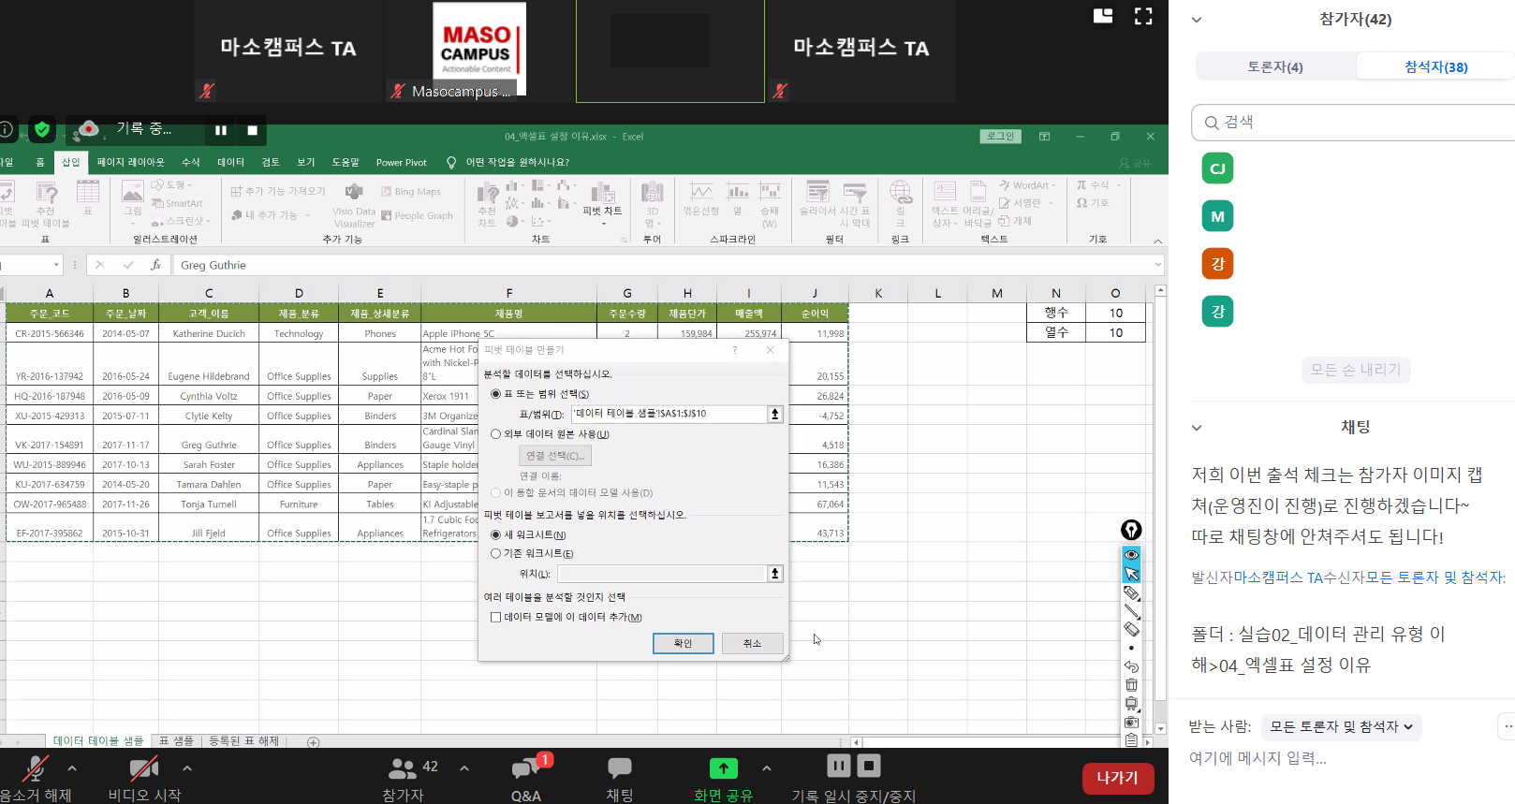Viewport: 1515px width, 804px height.
Task: Click the red 나가기 leave button
Action: [x=1117, y=778]
